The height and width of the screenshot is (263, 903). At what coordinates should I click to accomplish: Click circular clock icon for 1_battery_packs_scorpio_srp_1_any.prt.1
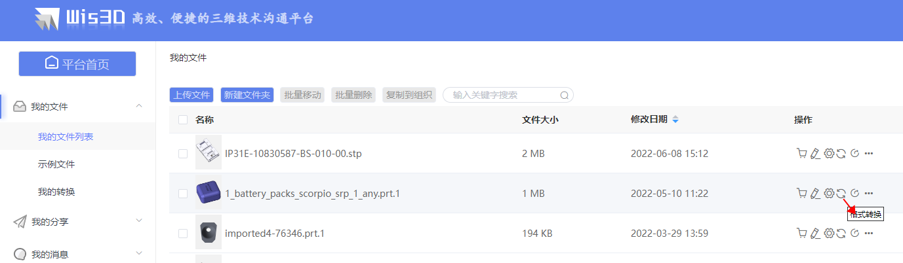tap(854, 193)
